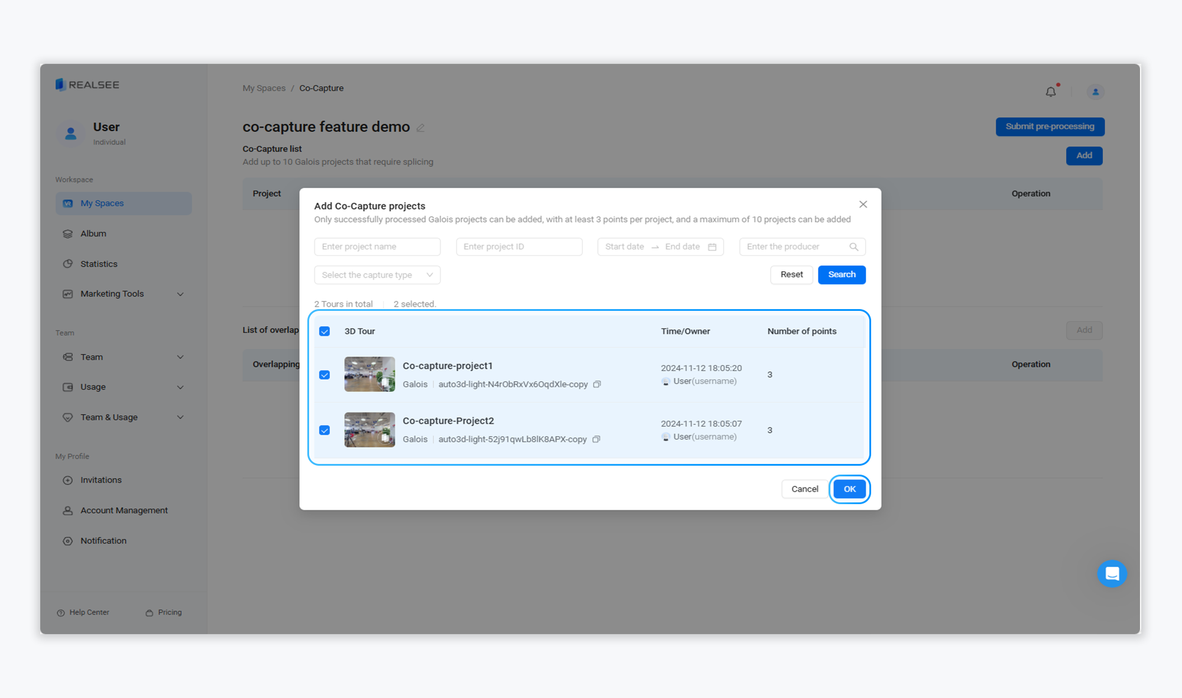Uncheck the Co-capture-Project2 checkbox
1182x698 pixels.
coord(324,430)
